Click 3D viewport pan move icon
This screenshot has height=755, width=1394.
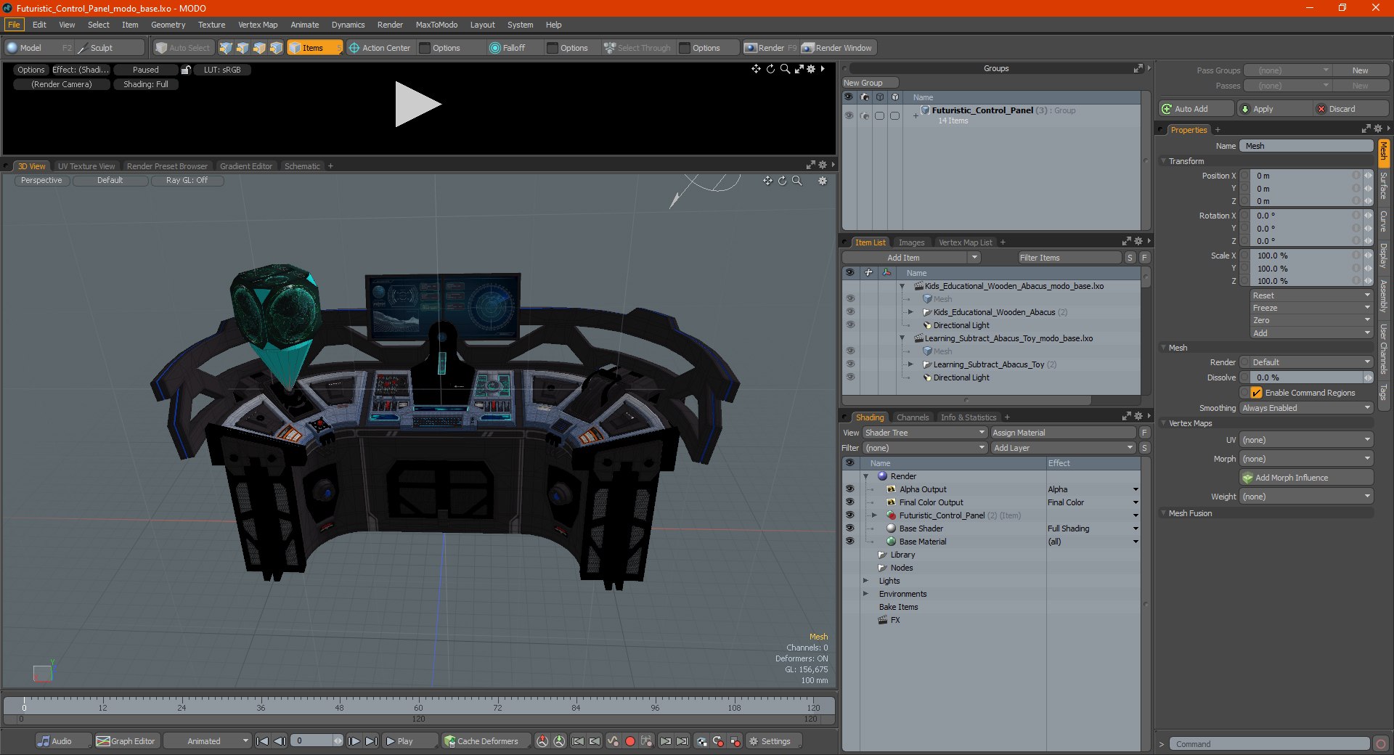767,181
